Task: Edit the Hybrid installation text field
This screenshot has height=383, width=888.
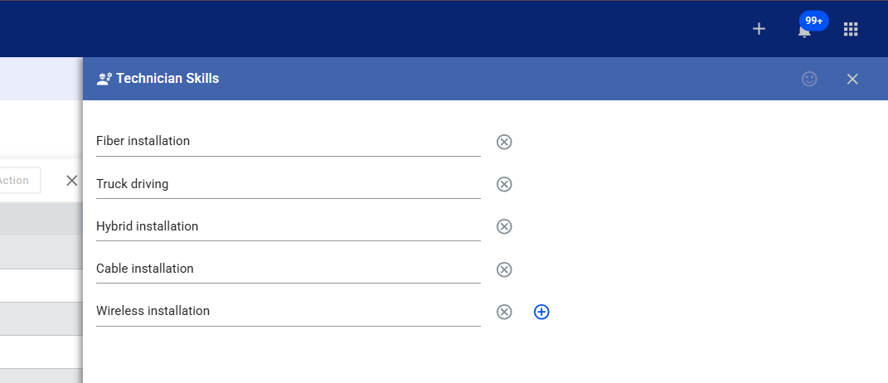Action: 288,226
